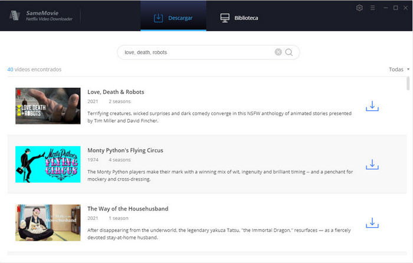413x263 pixels.
Task: Click the results list scrollbar thumb
Action: [408, 84]
